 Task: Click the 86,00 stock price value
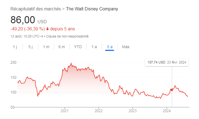23,20
